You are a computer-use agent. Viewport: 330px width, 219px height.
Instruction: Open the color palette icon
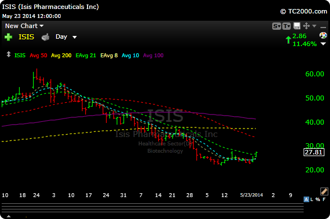323,35
